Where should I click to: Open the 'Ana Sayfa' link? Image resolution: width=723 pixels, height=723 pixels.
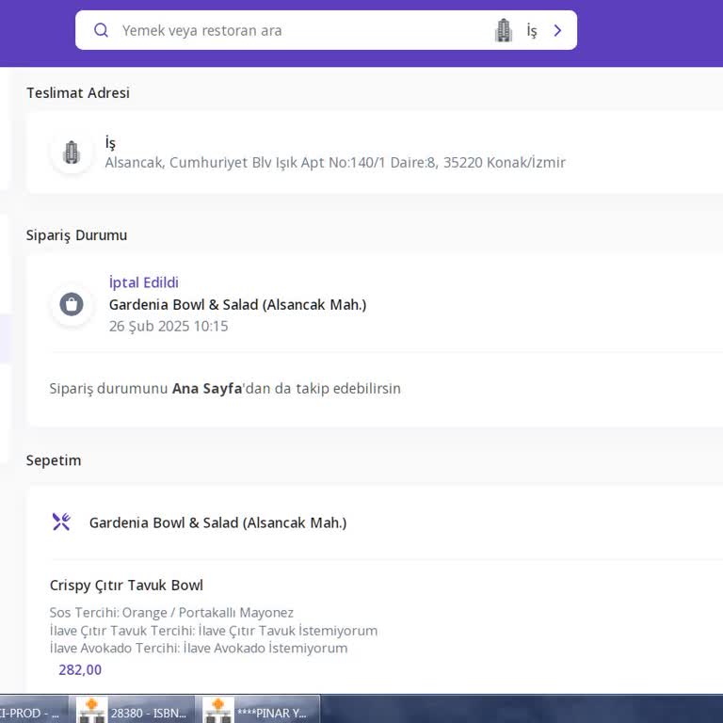click(207, 388)
